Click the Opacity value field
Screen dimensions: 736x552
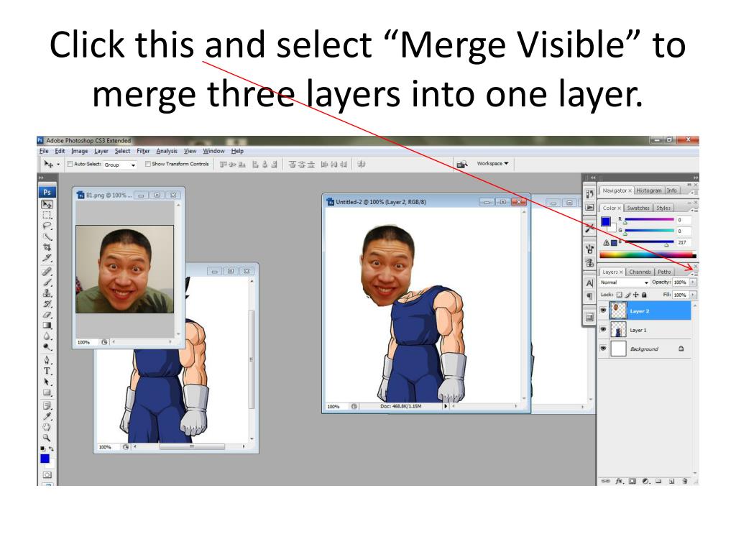pyautogui.click(x=680, y=282)
